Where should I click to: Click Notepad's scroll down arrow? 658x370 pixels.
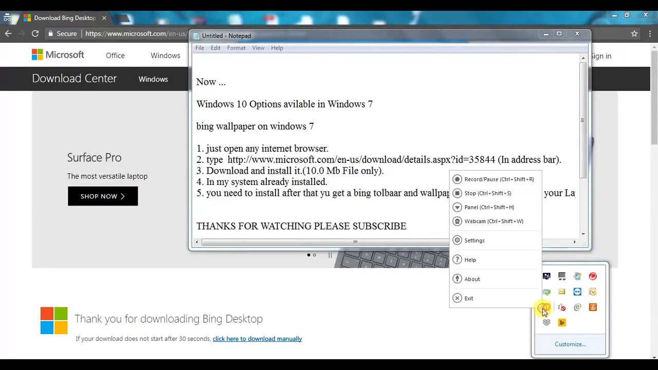(582, 234)
